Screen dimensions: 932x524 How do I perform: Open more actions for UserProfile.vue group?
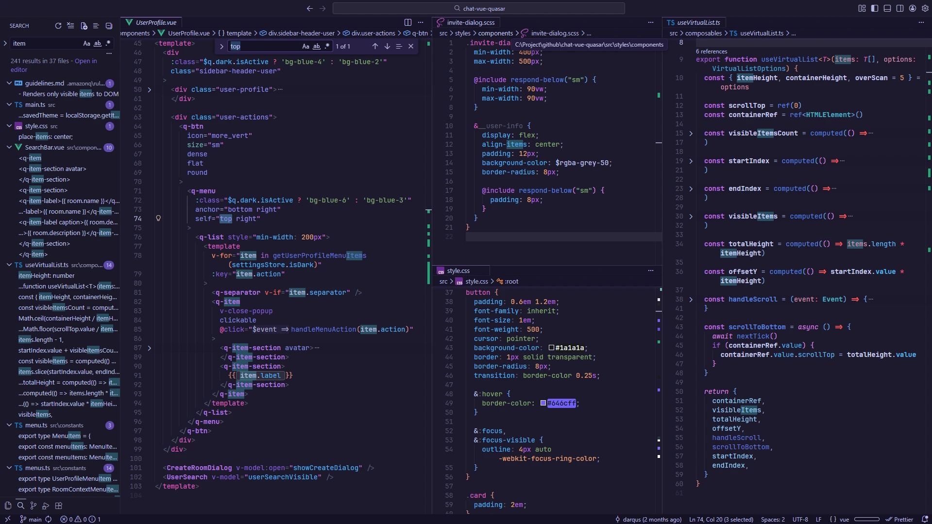tap(421, 22)
